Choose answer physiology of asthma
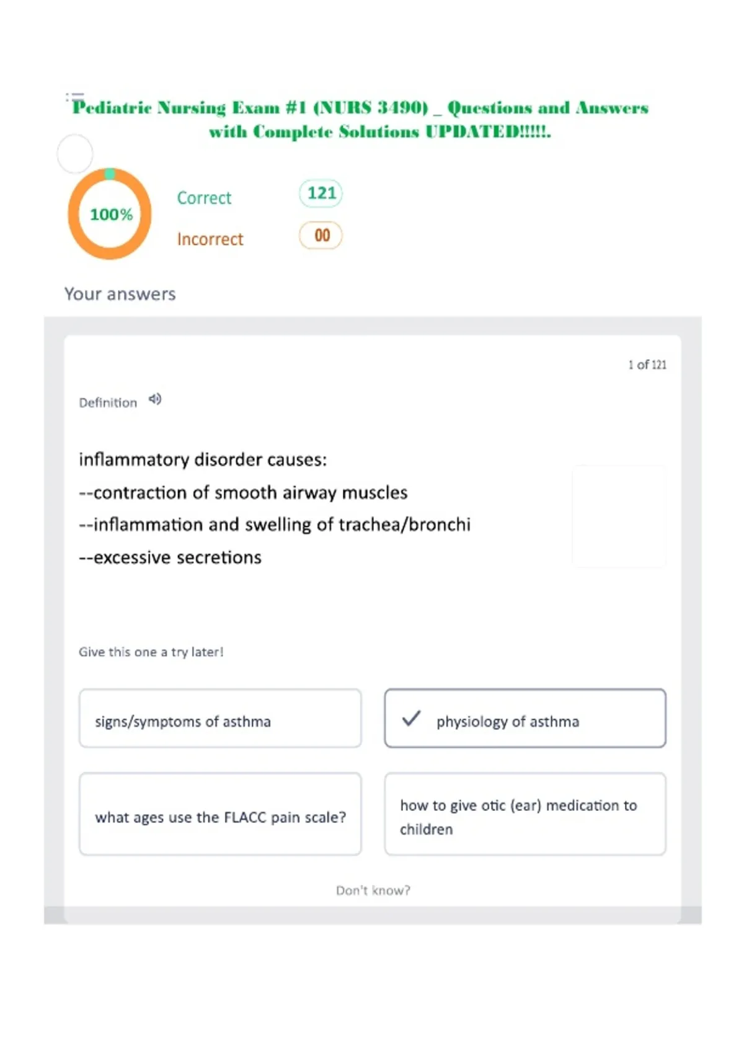744x1054 pixels. (525, 719)
